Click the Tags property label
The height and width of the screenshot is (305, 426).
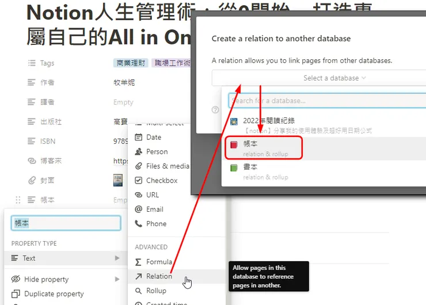(47, 63)
